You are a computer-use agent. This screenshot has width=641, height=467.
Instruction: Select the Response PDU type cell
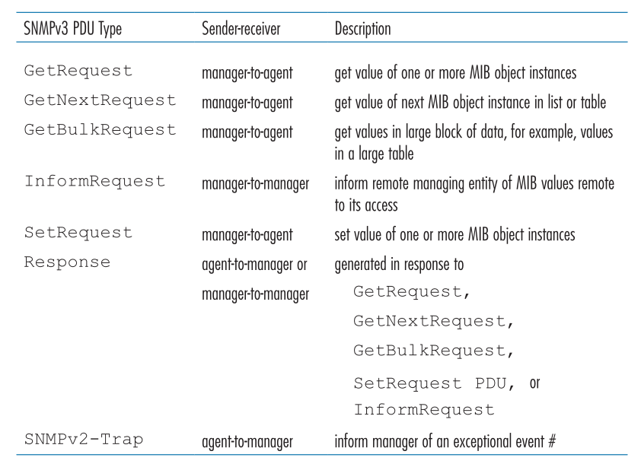[67, 262]
